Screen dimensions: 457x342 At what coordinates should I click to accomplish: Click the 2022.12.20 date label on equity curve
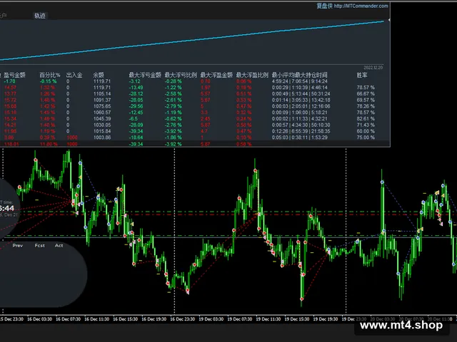coord(373,68)
